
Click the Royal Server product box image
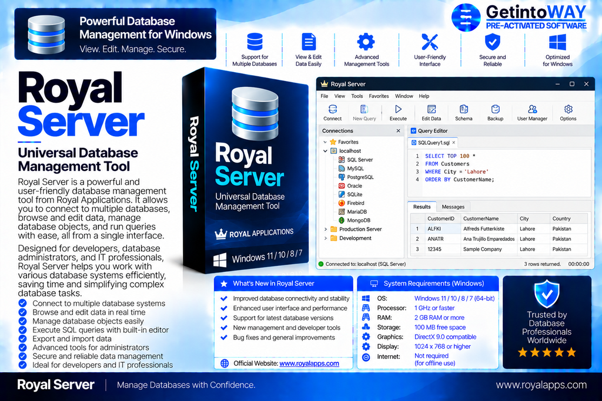point(245,170)
